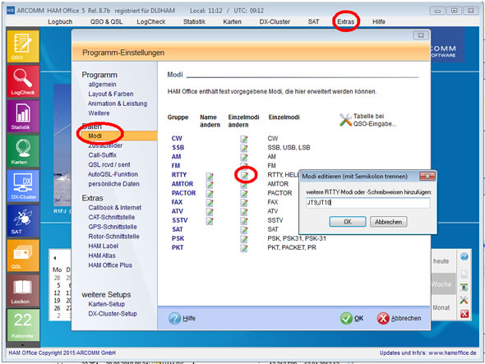Open the SAT satellite sidebar icon
This screenshot has height=364, width=485.
23,221
